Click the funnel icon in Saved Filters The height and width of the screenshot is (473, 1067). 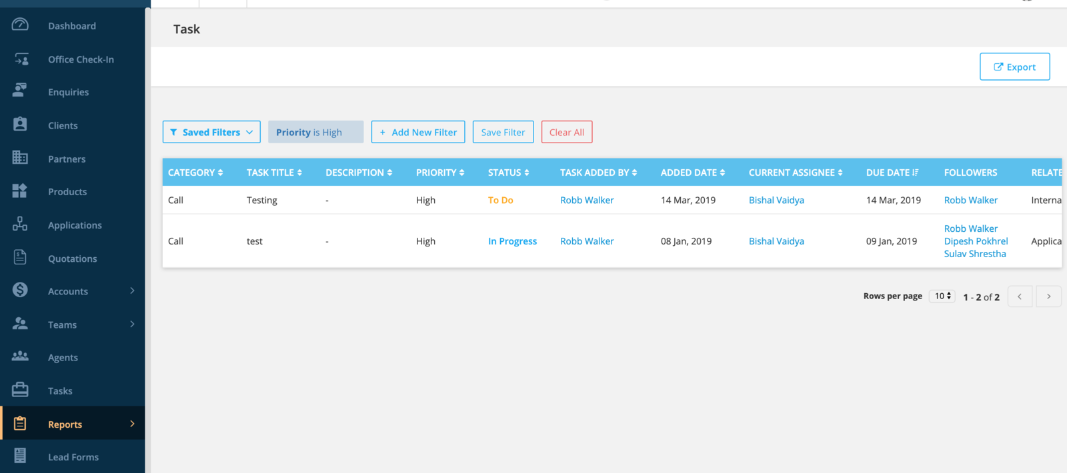pos(174,133)
